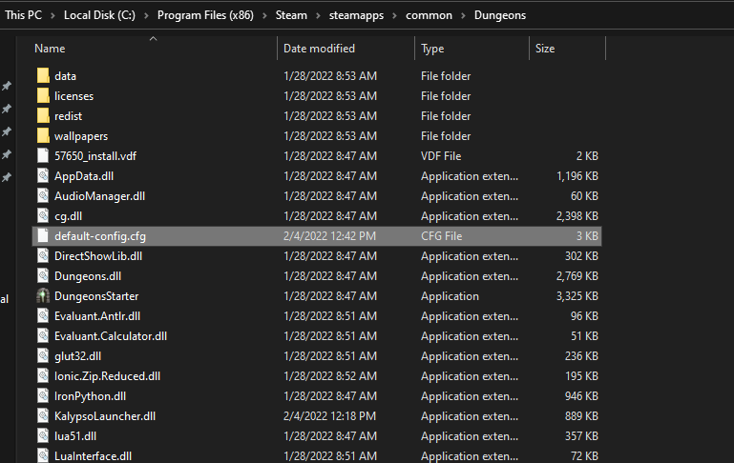This screenshot has height=463, width=734.
Task: Click the Dungeons.dll file icon
Action: [x=43, y=276]
